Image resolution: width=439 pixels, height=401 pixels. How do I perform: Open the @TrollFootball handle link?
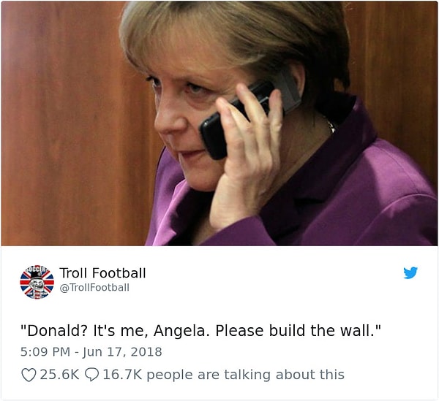(x=94, y=288)
